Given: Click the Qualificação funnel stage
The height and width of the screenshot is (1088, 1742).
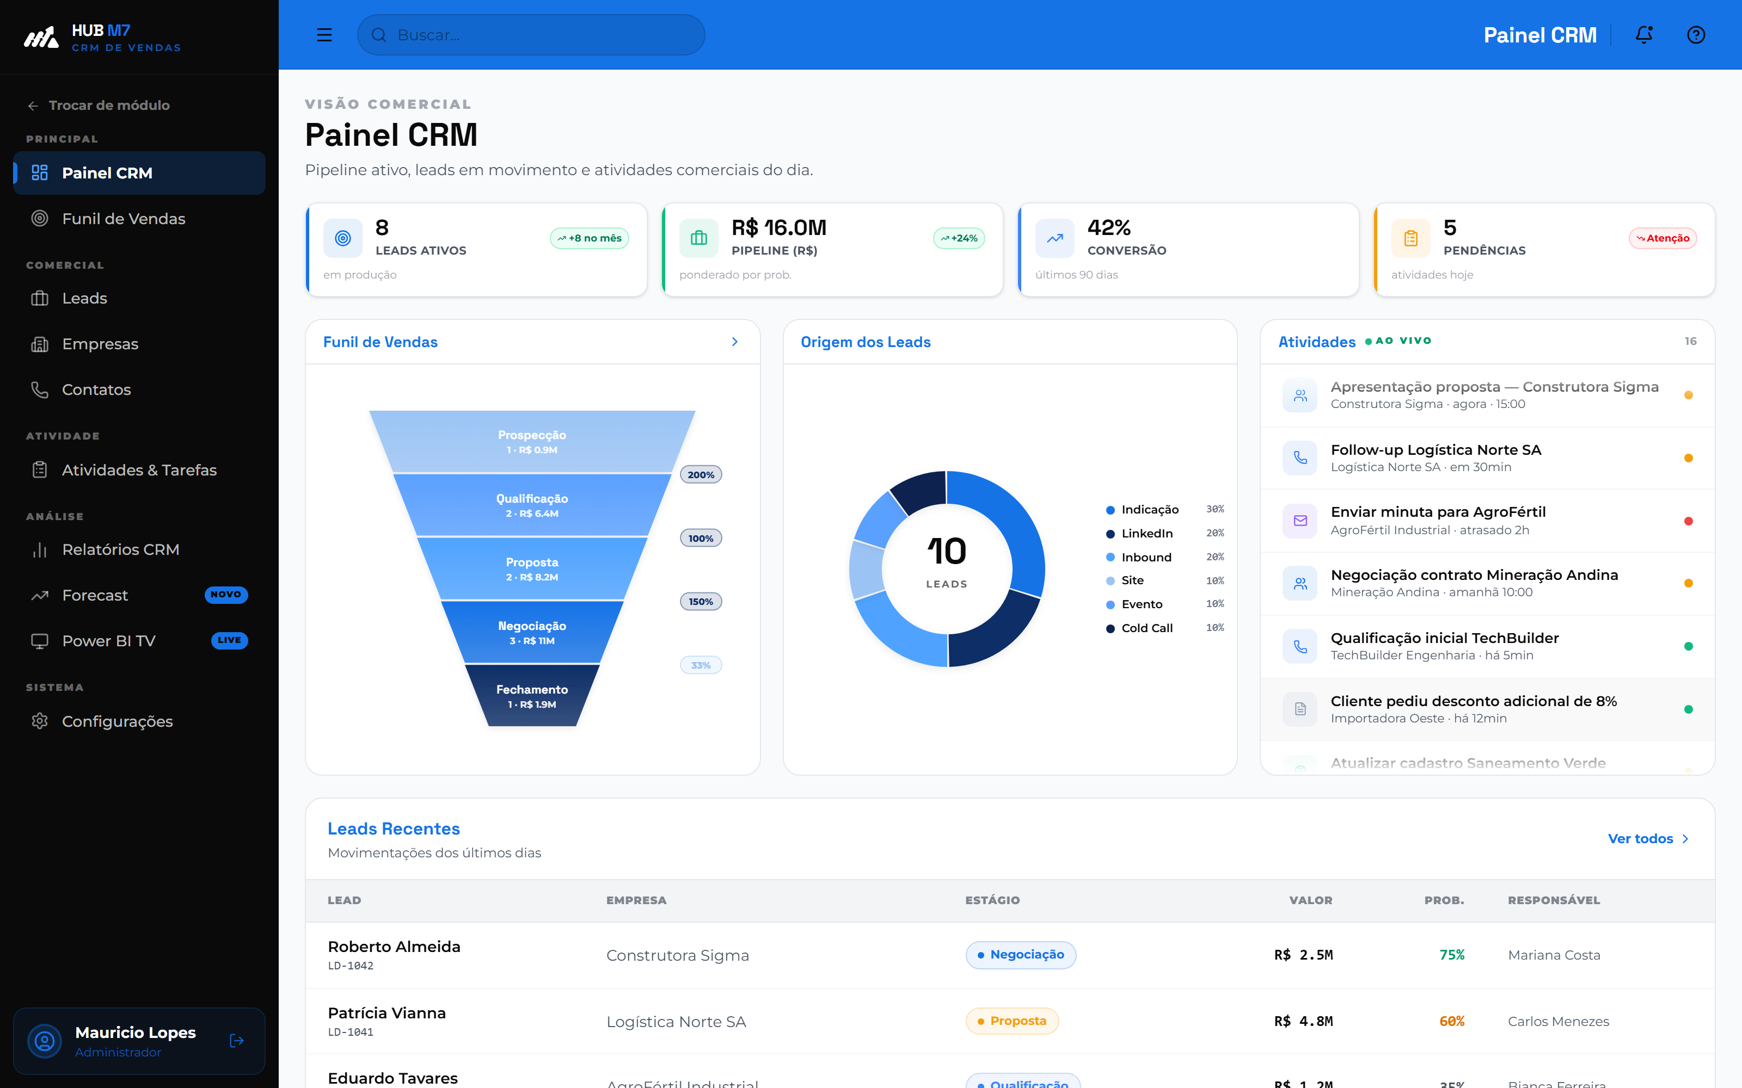Looking at the screenshot, I should coord(532,505).
